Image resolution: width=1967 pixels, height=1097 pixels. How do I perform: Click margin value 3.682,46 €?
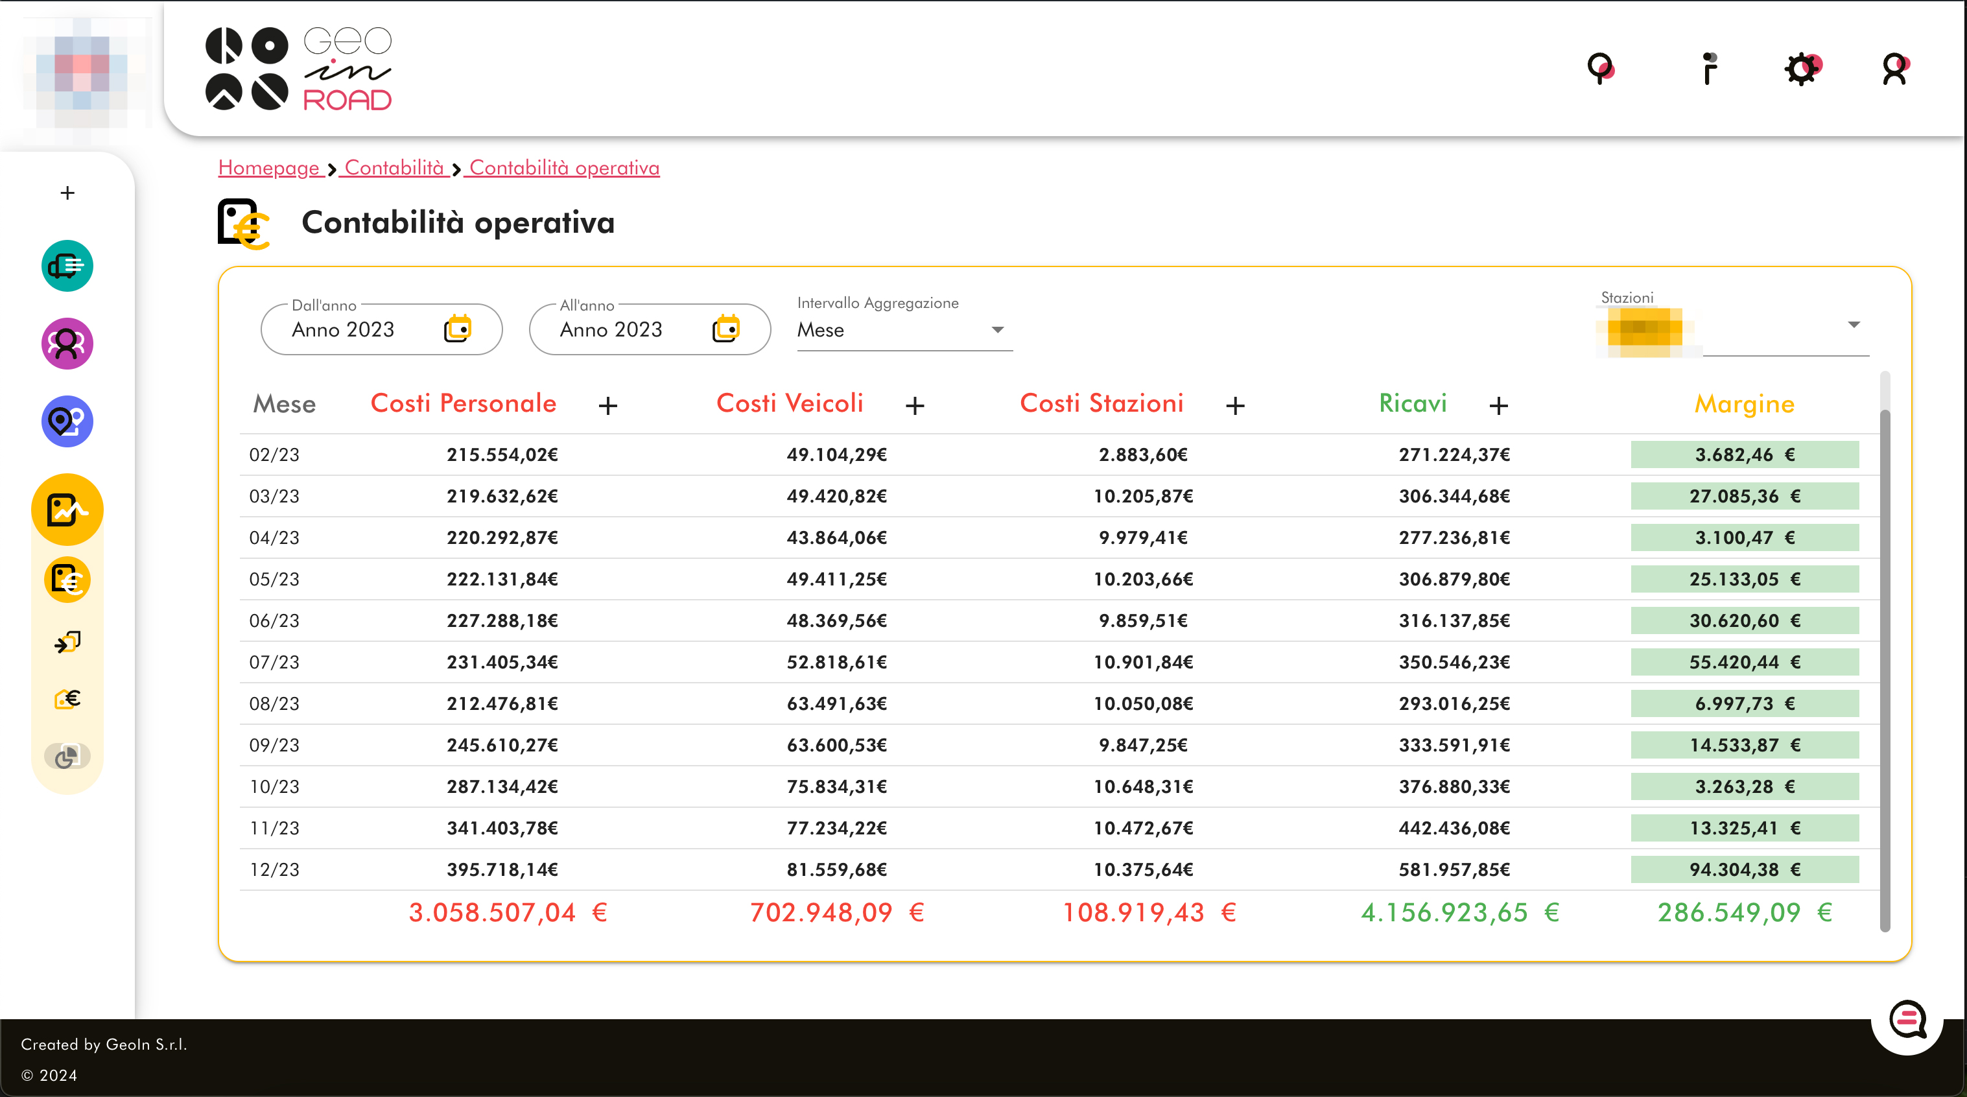[x=1745, y=455]
